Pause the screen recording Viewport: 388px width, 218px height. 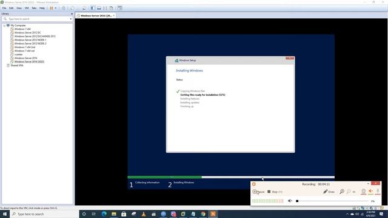tap(259, 191)
